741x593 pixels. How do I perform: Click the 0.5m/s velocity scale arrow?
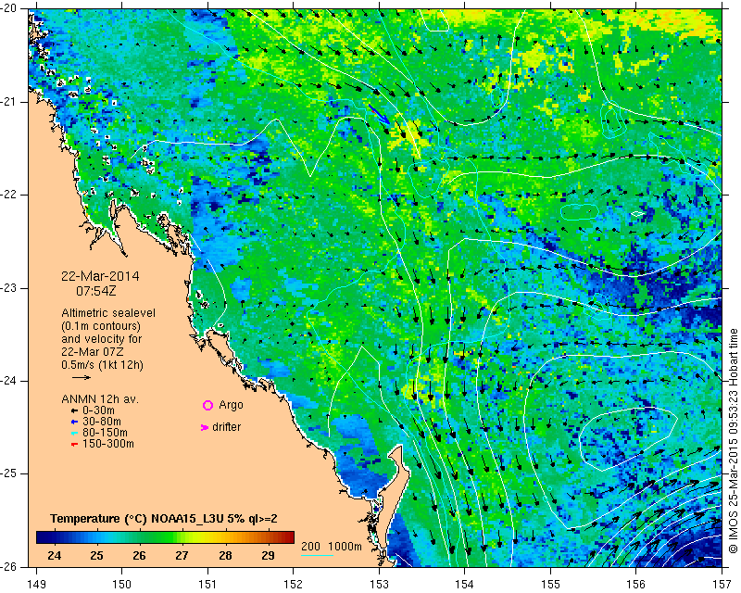point(82,377)
